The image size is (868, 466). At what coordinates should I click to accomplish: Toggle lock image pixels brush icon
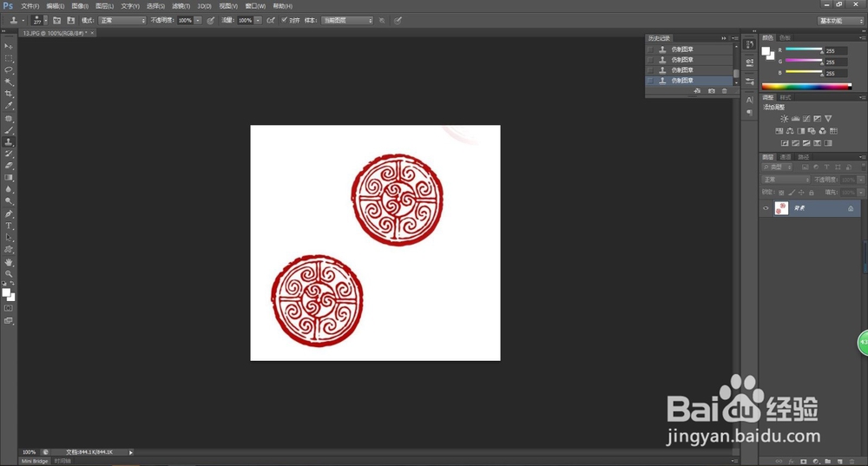tap(792, 193)
